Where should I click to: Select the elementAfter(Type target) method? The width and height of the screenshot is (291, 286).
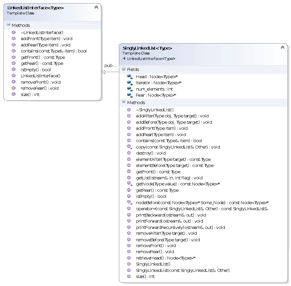pos(173,159)
